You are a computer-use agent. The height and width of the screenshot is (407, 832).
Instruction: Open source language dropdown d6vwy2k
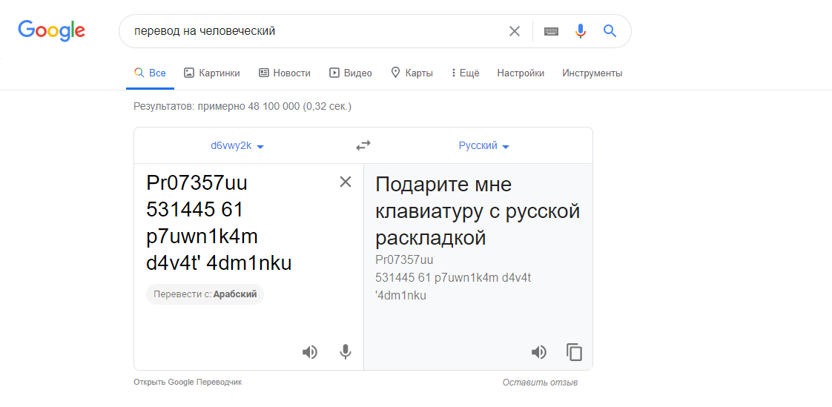[237, 146]
